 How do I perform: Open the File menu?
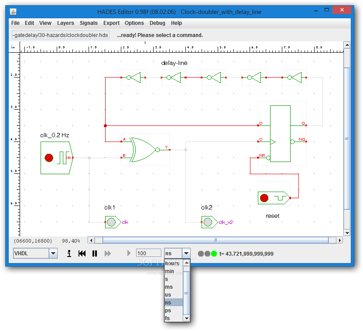tap(15, 23)
